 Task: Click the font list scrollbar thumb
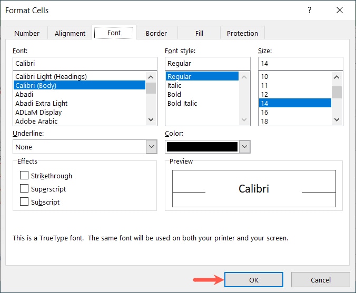coord(151,88)
